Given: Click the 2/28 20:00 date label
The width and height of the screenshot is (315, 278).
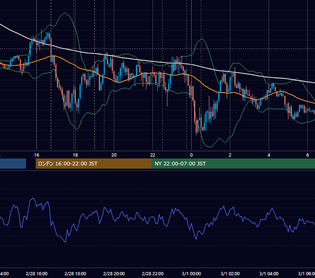Looking at the screenshot, I should pos(114,273).
